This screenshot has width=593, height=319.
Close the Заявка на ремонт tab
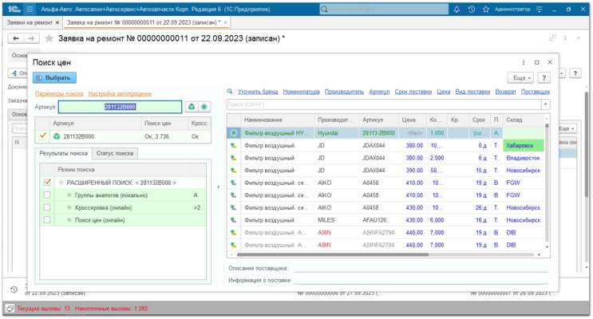click(x=225, y=22)
